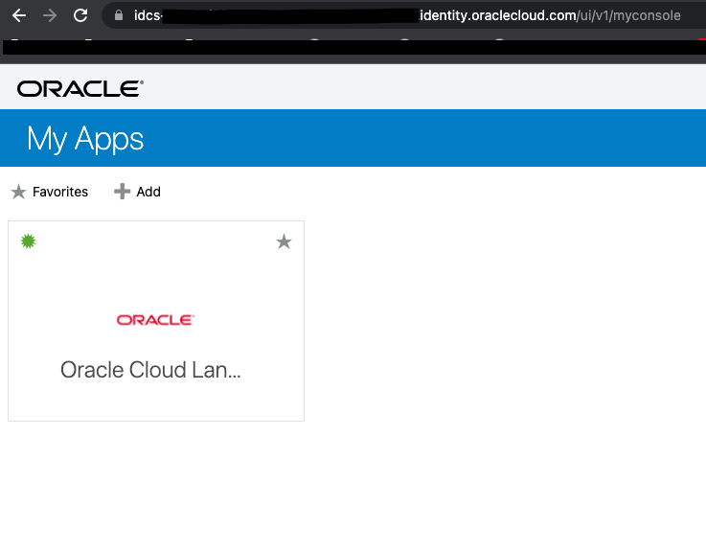
Task: Click the padlock site security icon
Action: coord(120,15)
